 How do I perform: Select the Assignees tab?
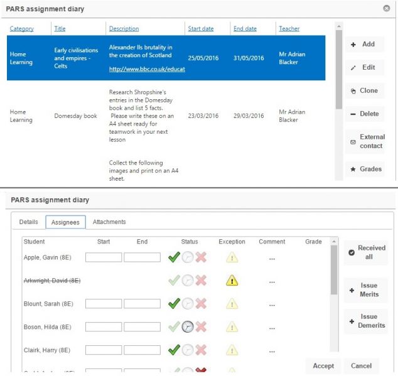coord(65,222)
